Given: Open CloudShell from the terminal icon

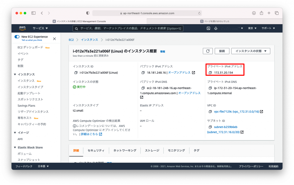Looking at the screenshot, I should [208, 28].
